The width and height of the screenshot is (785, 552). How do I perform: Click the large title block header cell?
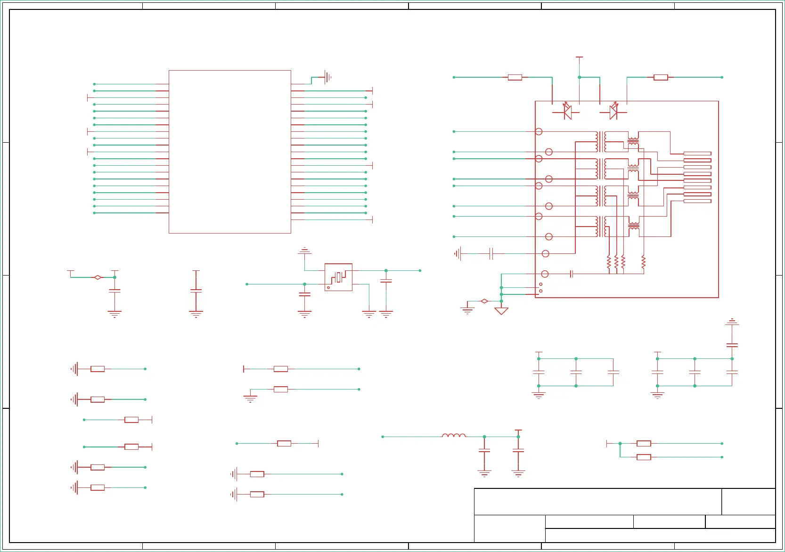click(x=598, y=502)
